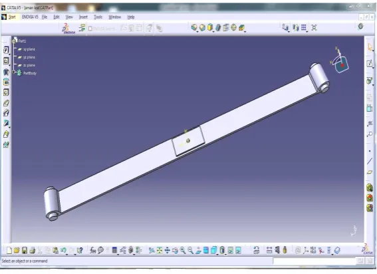The image size is (377, 274).
Task: Click the Print icon in bottom toolbar
Action: (x=32, y=251)
